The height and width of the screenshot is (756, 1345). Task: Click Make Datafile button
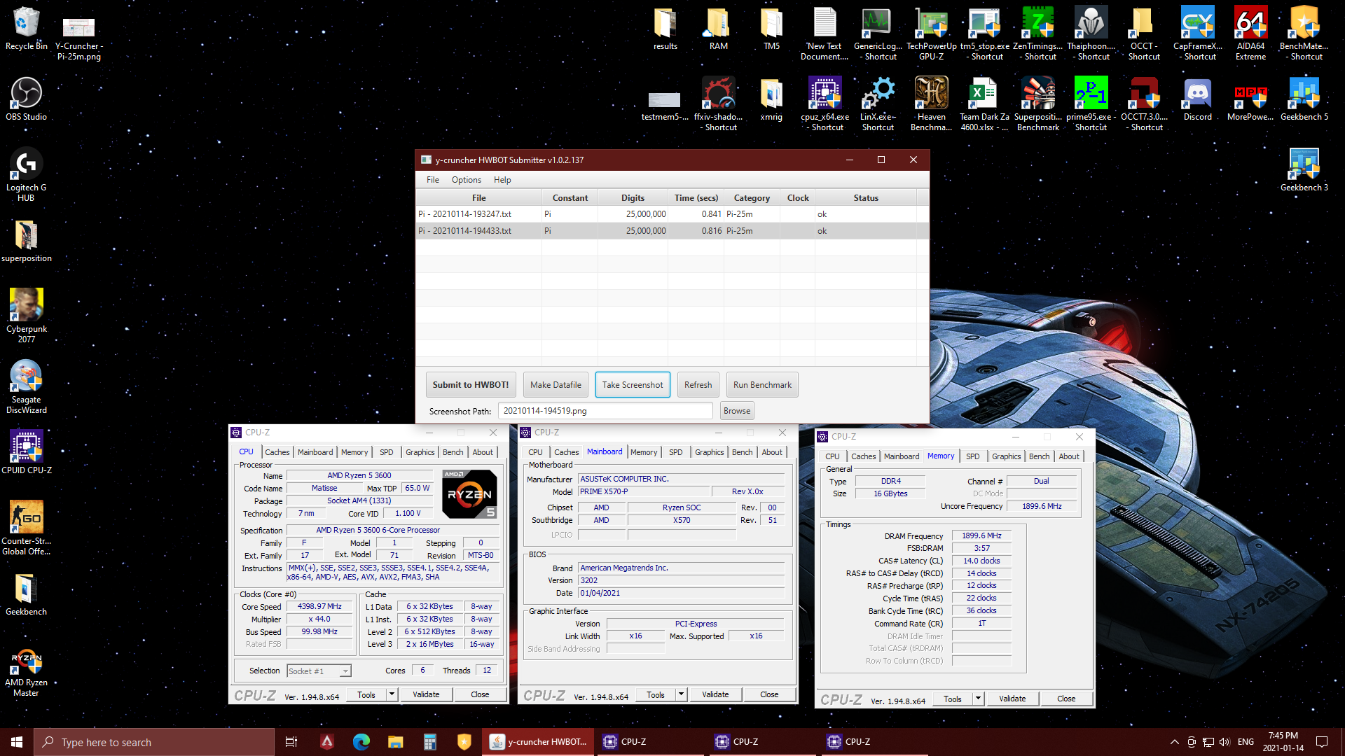tap(556, 385)
